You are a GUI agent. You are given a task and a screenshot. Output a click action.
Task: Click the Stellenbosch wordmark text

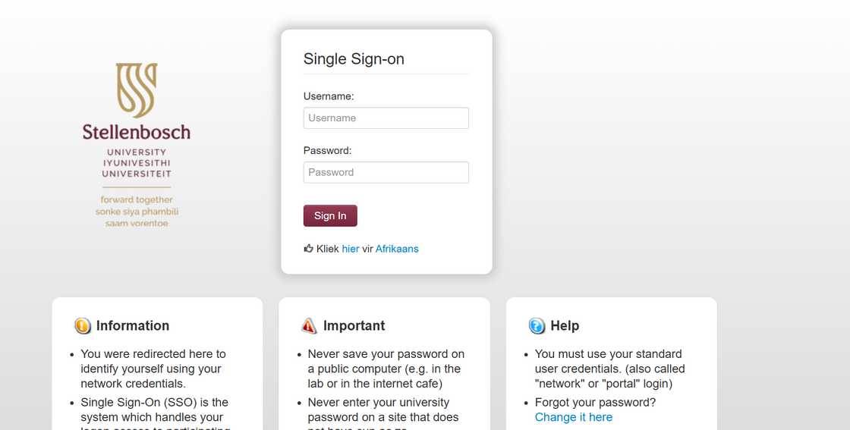coord(137,132)
